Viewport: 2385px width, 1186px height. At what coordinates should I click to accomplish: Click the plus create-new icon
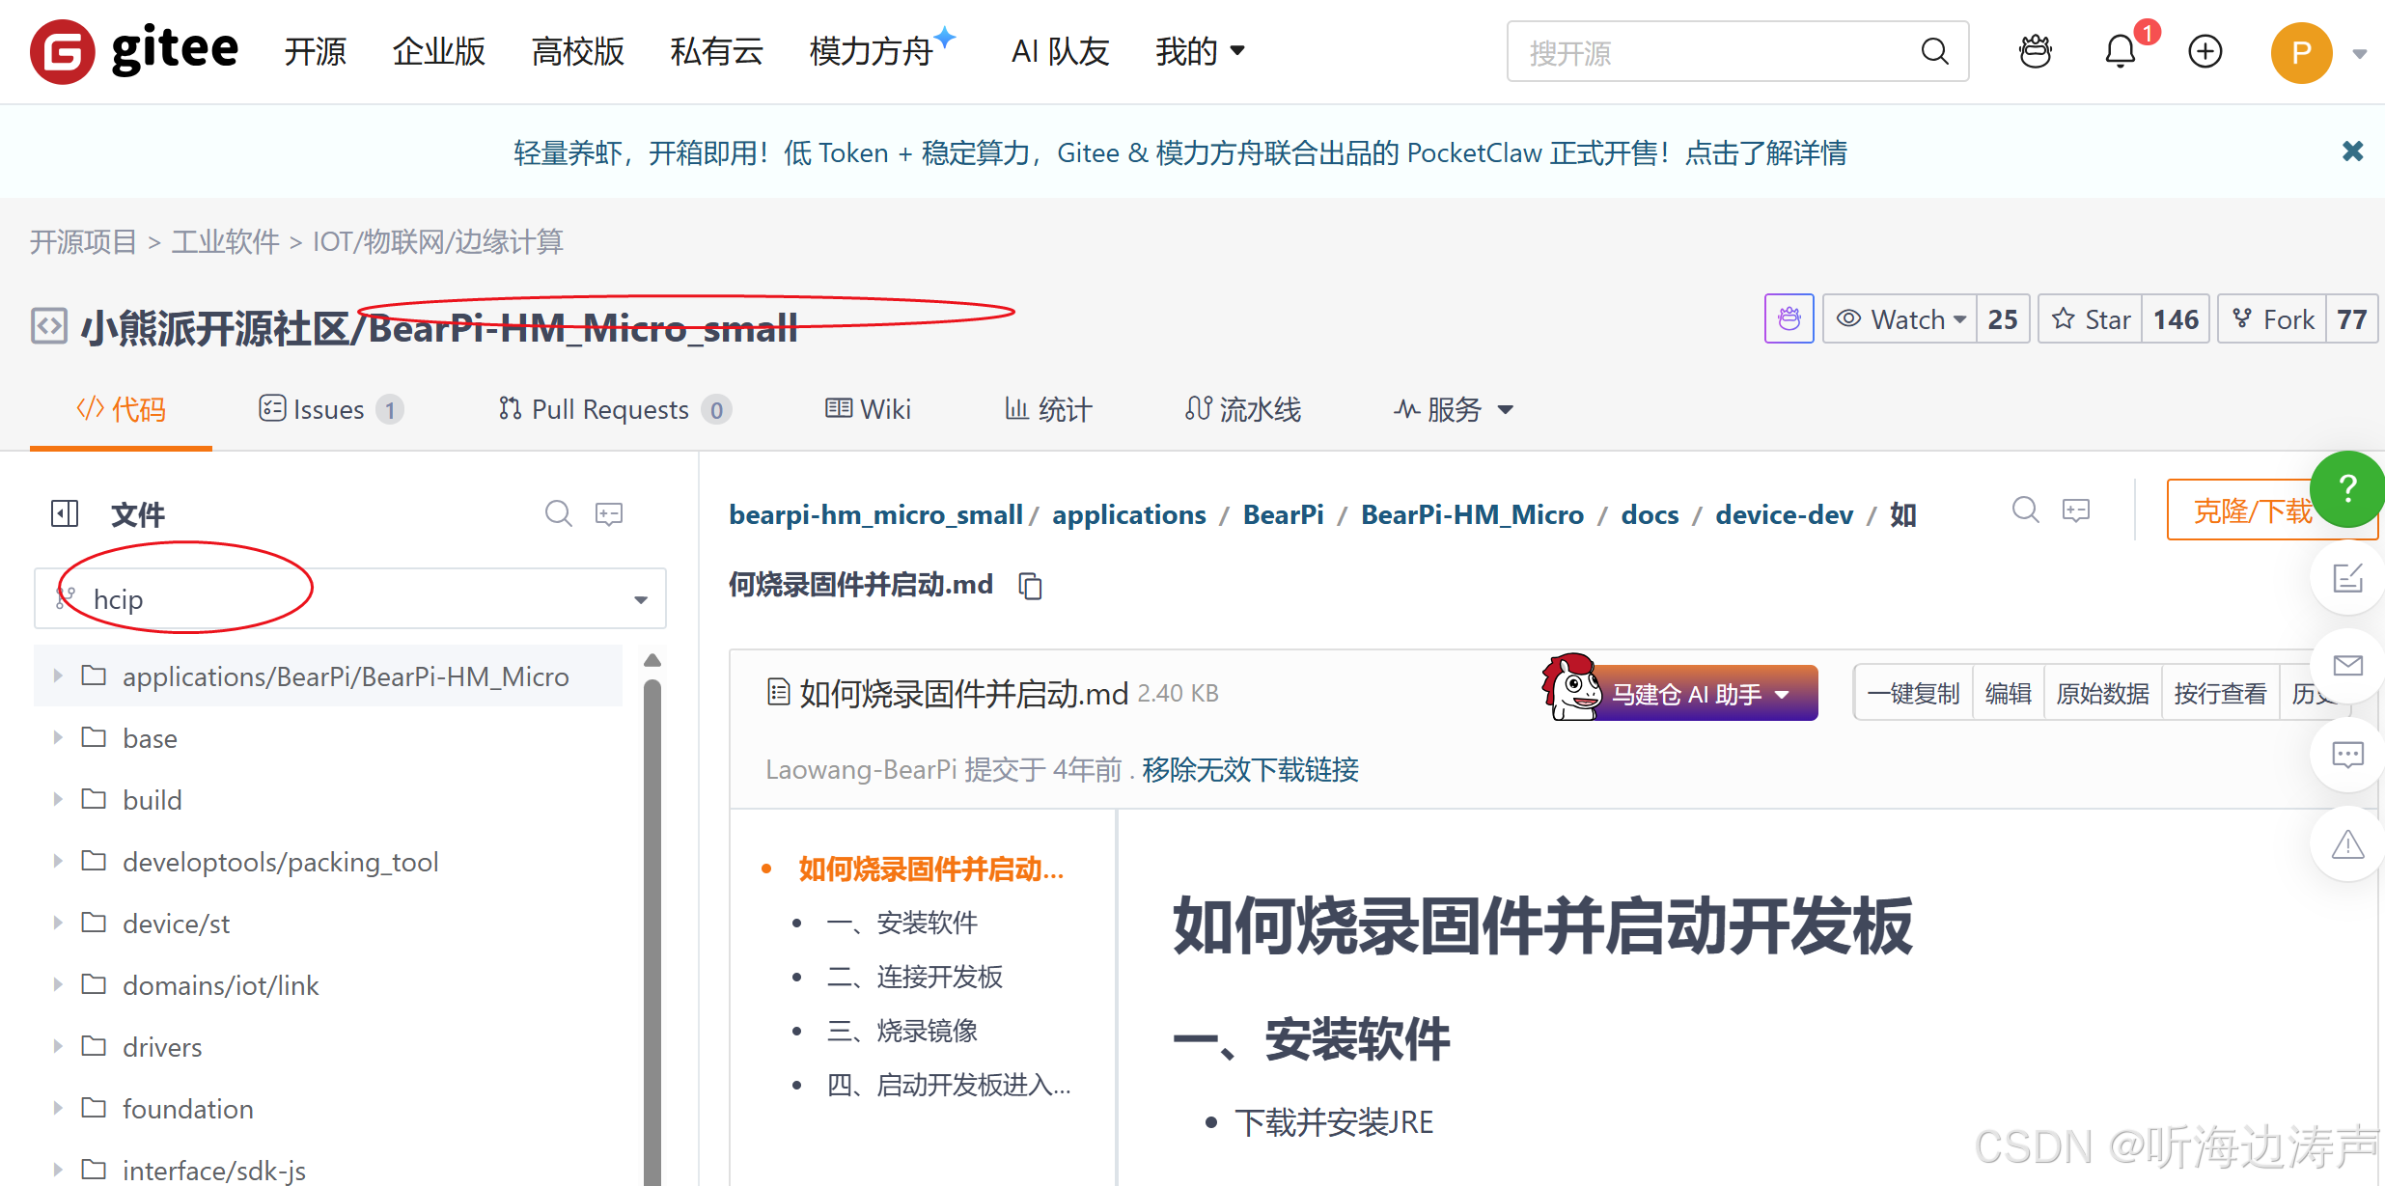click(2205, 51)
